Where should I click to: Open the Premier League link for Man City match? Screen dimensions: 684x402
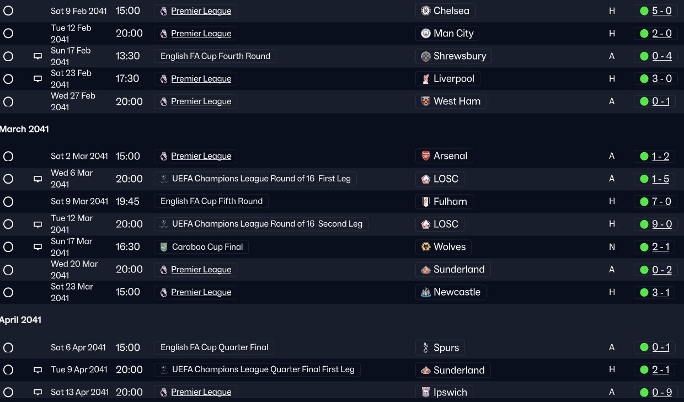[x=201, y=34]
